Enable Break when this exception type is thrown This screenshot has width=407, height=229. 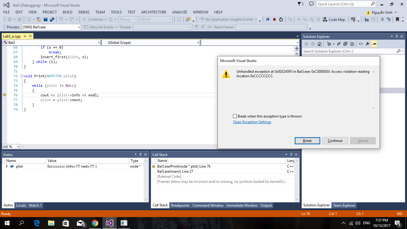pyautogui.click(x=235, y=116)
